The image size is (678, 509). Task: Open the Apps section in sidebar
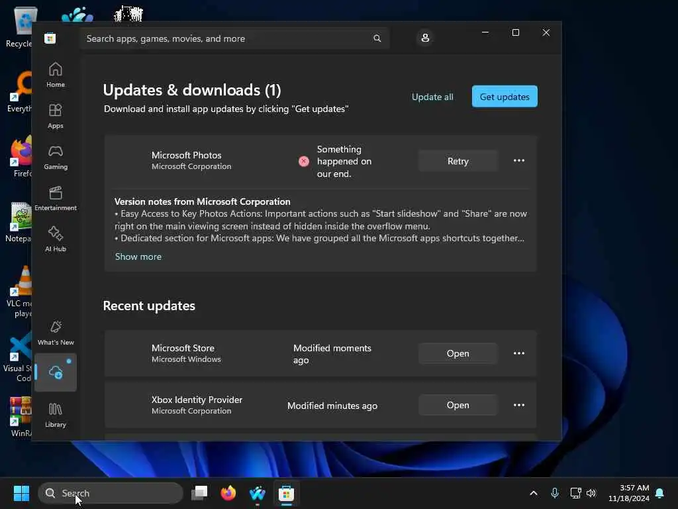56,116
